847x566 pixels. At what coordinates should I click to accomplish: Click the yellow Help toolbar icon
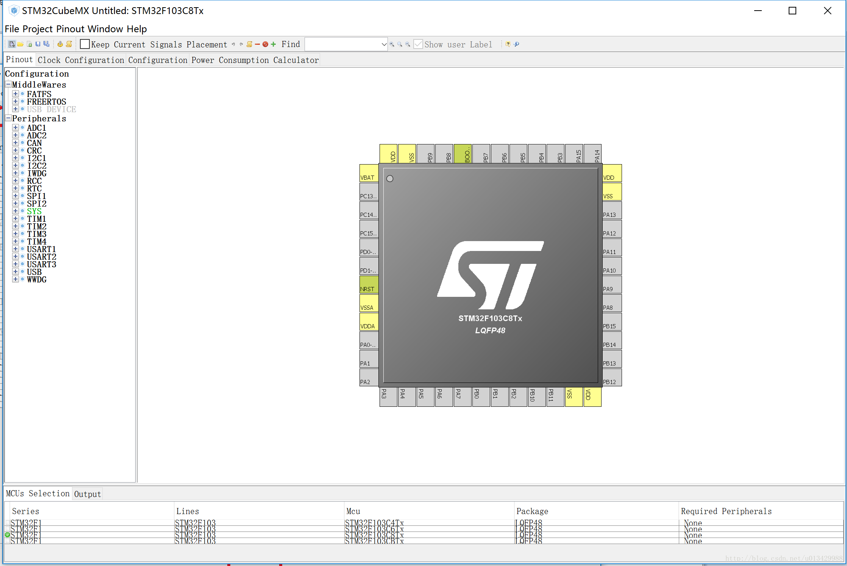point(508,44)
